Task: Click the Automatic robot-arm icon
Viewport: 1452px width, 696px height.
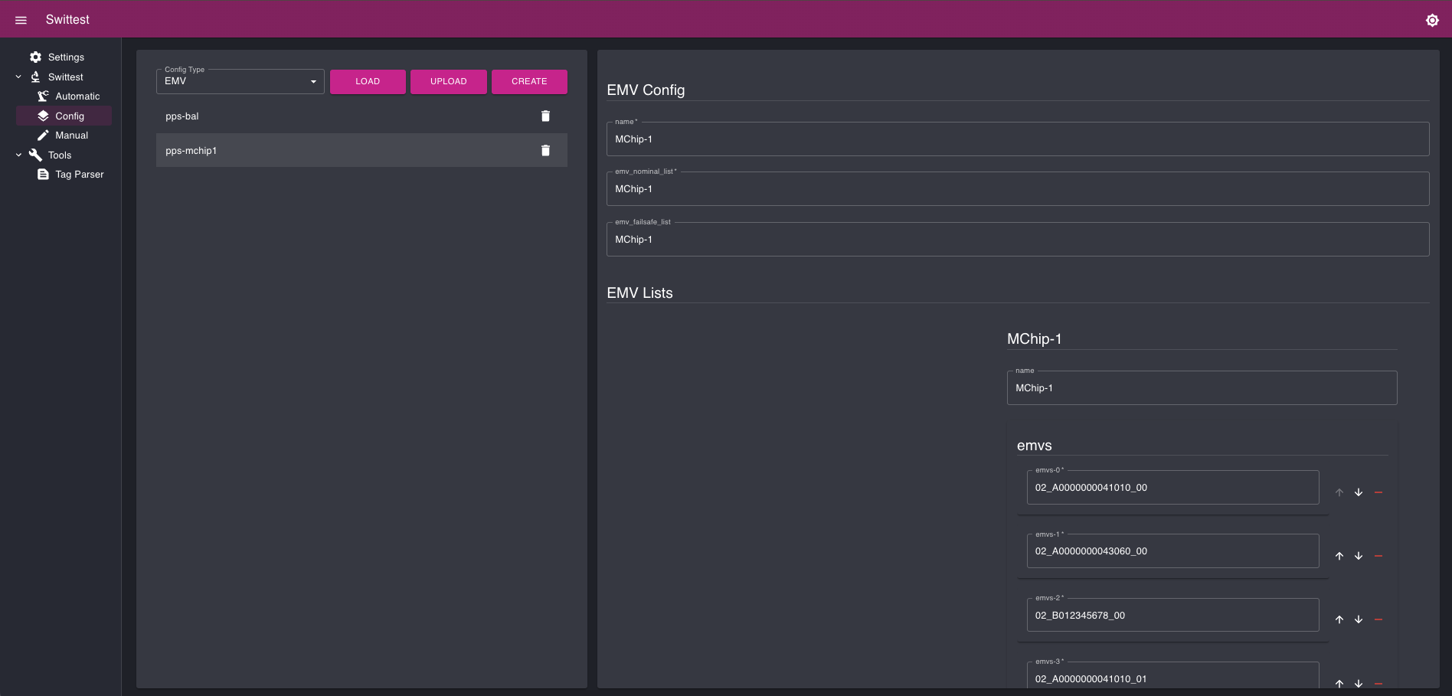Action: coord(43,96)
